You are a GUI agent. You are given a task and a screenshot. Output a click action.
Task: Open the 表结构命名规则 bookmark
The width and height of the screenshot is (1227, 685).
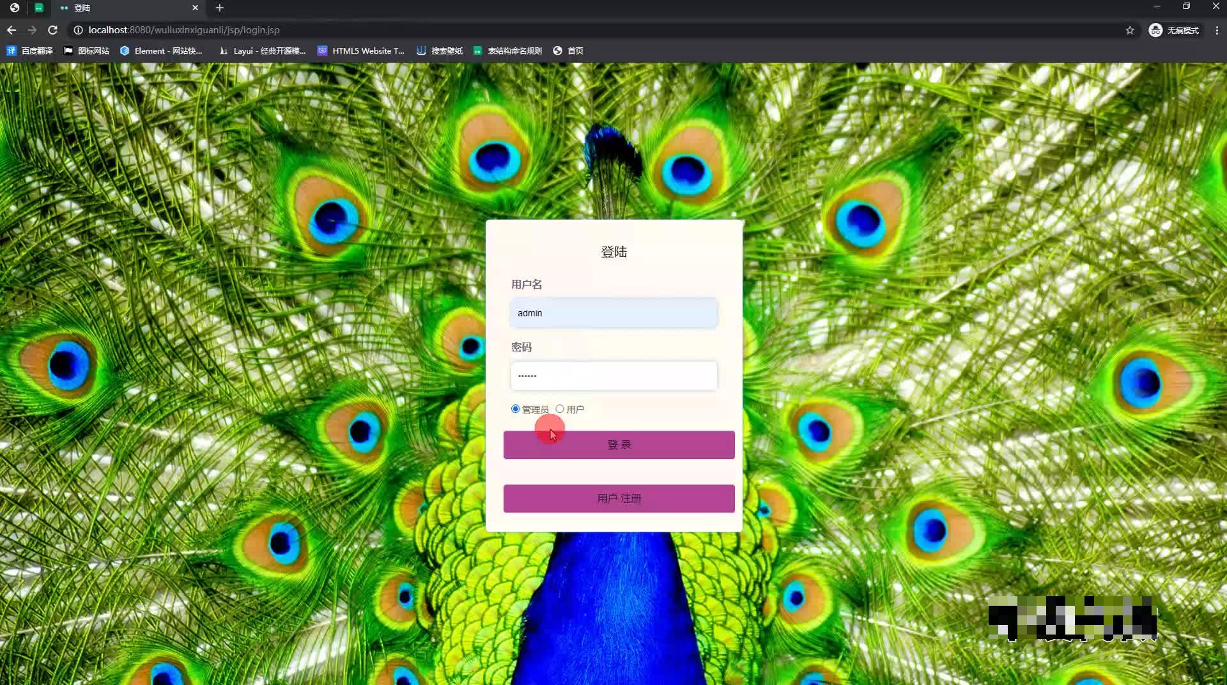point(507,50)
